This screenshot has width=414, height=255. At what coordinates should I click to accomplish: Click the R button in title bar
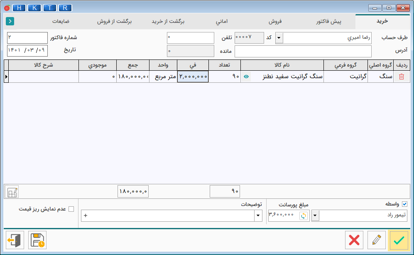[65, 8]
